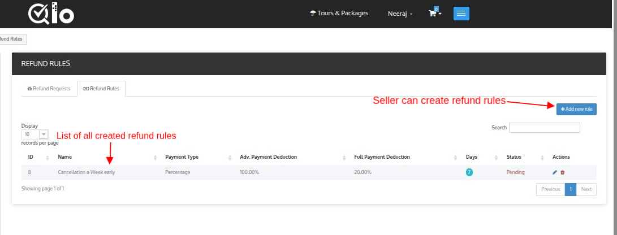Click the Add new rule button

(x=576, y=109)
